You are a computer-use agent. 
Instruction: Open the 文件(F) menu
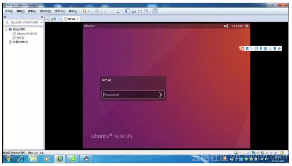[x=9, y=11]
